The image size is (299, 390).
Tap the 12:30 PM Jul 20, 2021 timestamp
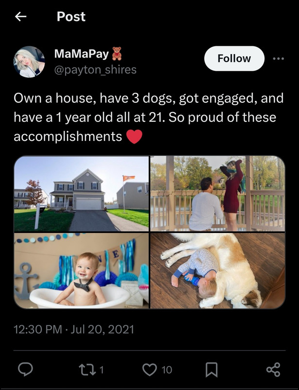(74, 330)
